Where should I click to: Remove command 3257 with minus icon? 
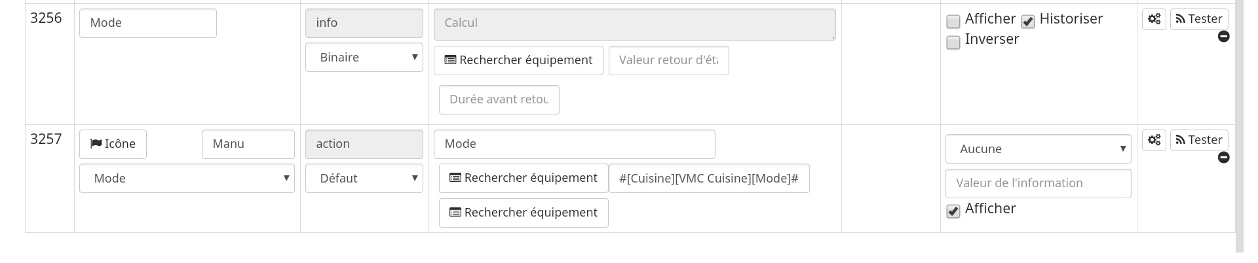(x=1223, y=158)
